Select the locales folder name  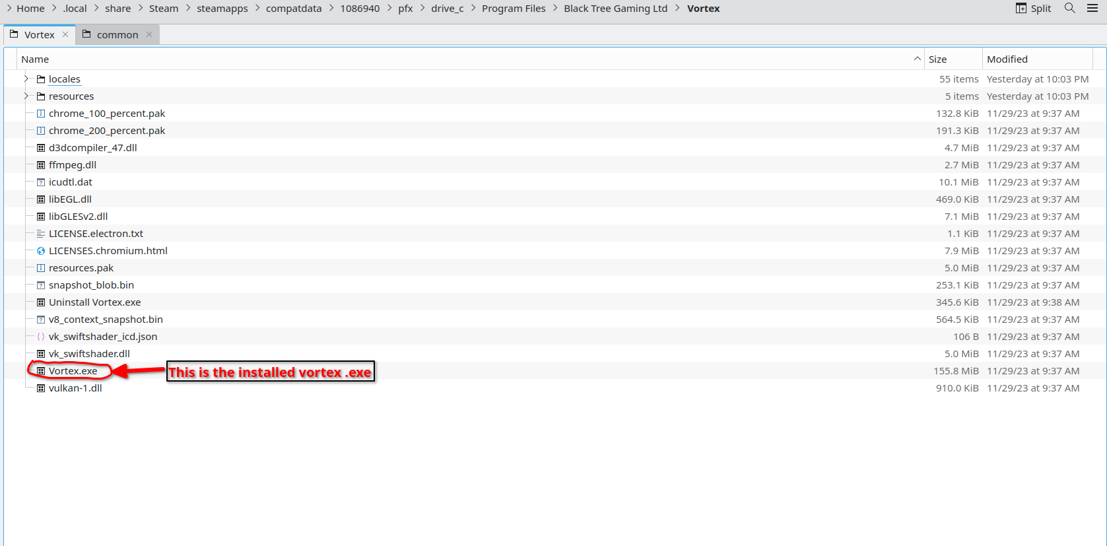click(65, 79)
